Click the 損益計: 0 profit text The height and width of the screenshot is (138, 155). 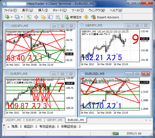pyautogui.click(x=30, y=127)
